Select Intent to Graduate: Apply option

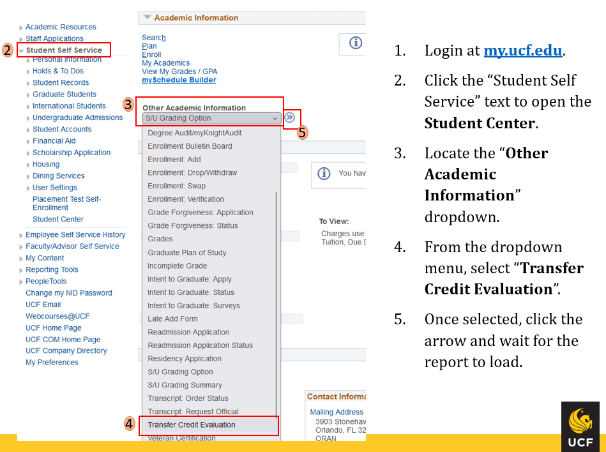pyautogui.click(x=209, y=279)
